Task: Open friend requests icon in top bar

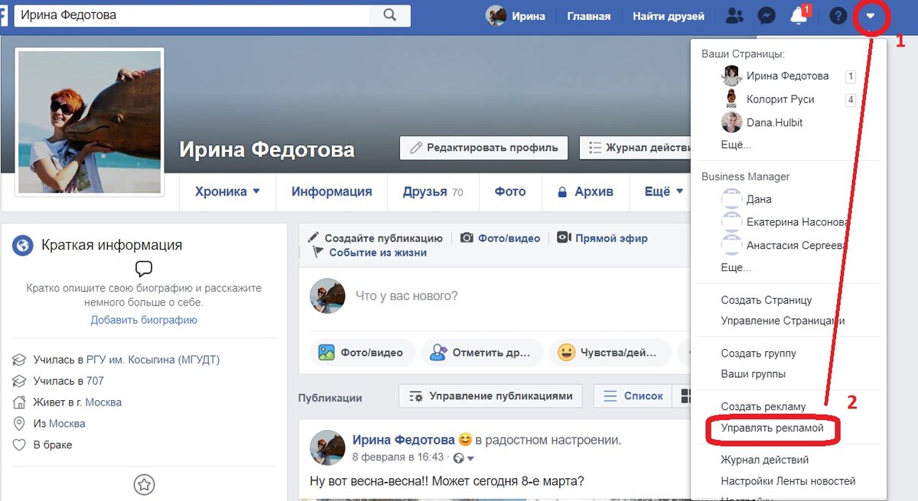Action: click(x=734, y=15)
